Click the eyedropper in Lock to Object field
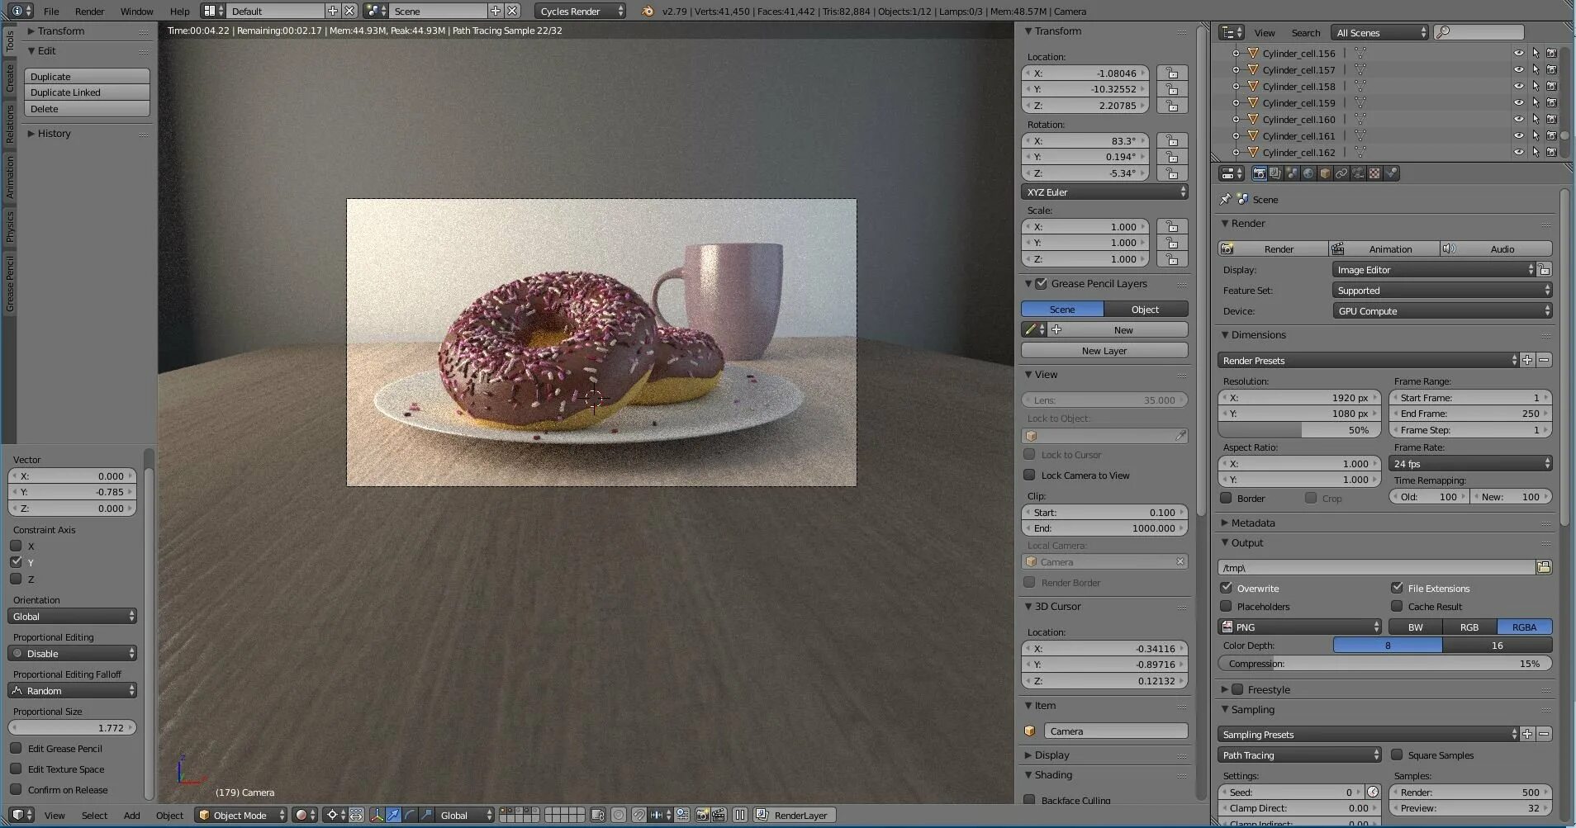The height and width of the screenshot is (828, 1576). pos(1180,436)
